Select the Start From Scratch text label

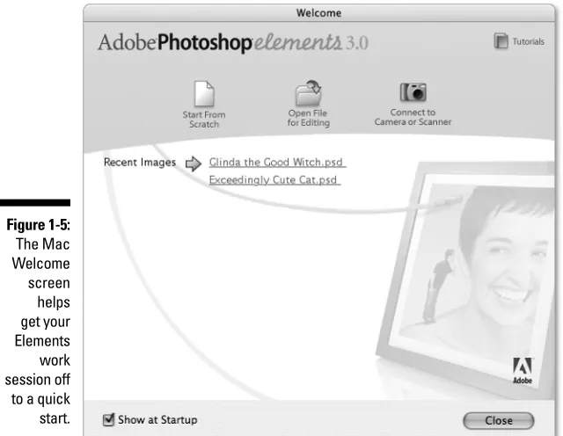[204, 120]
